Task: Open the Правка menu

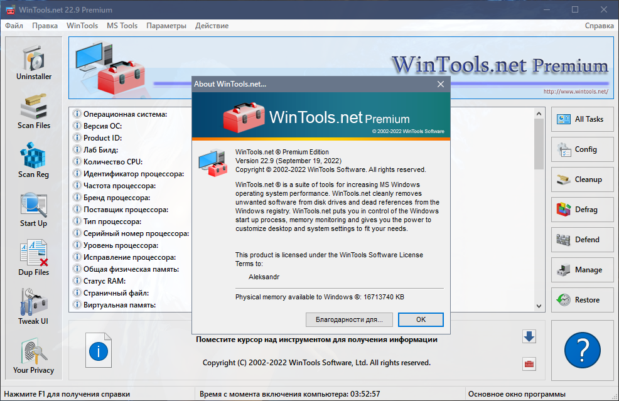Action: coord(45,26)
